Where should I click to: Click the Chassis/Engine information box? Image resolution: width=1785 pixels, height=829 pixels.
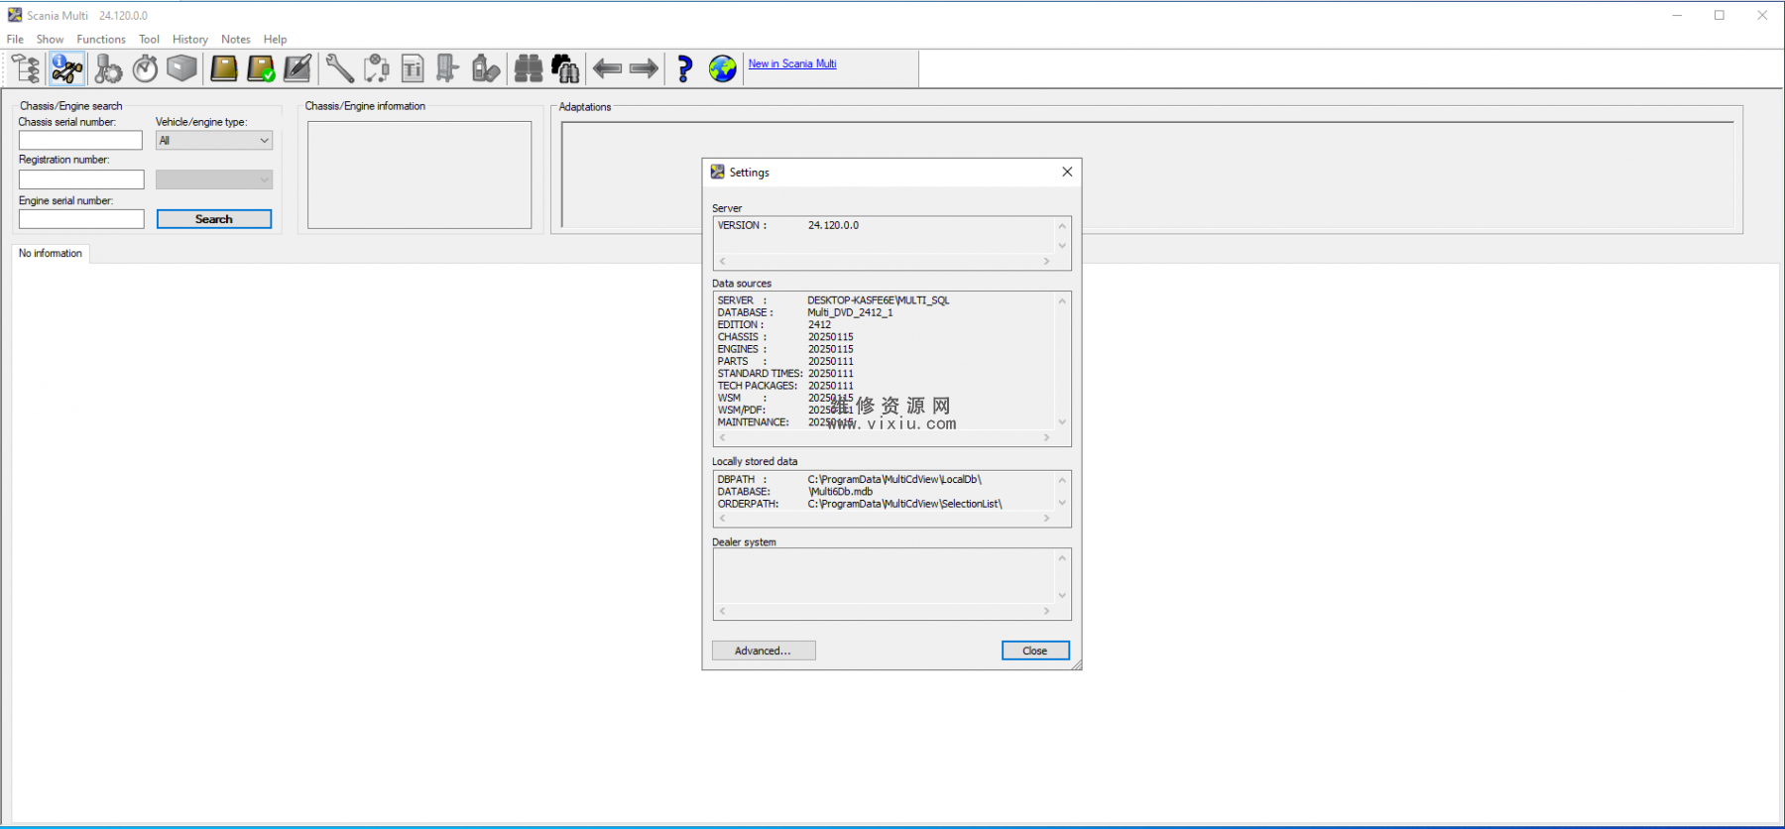pyautogui.click(x=419, y=175)
